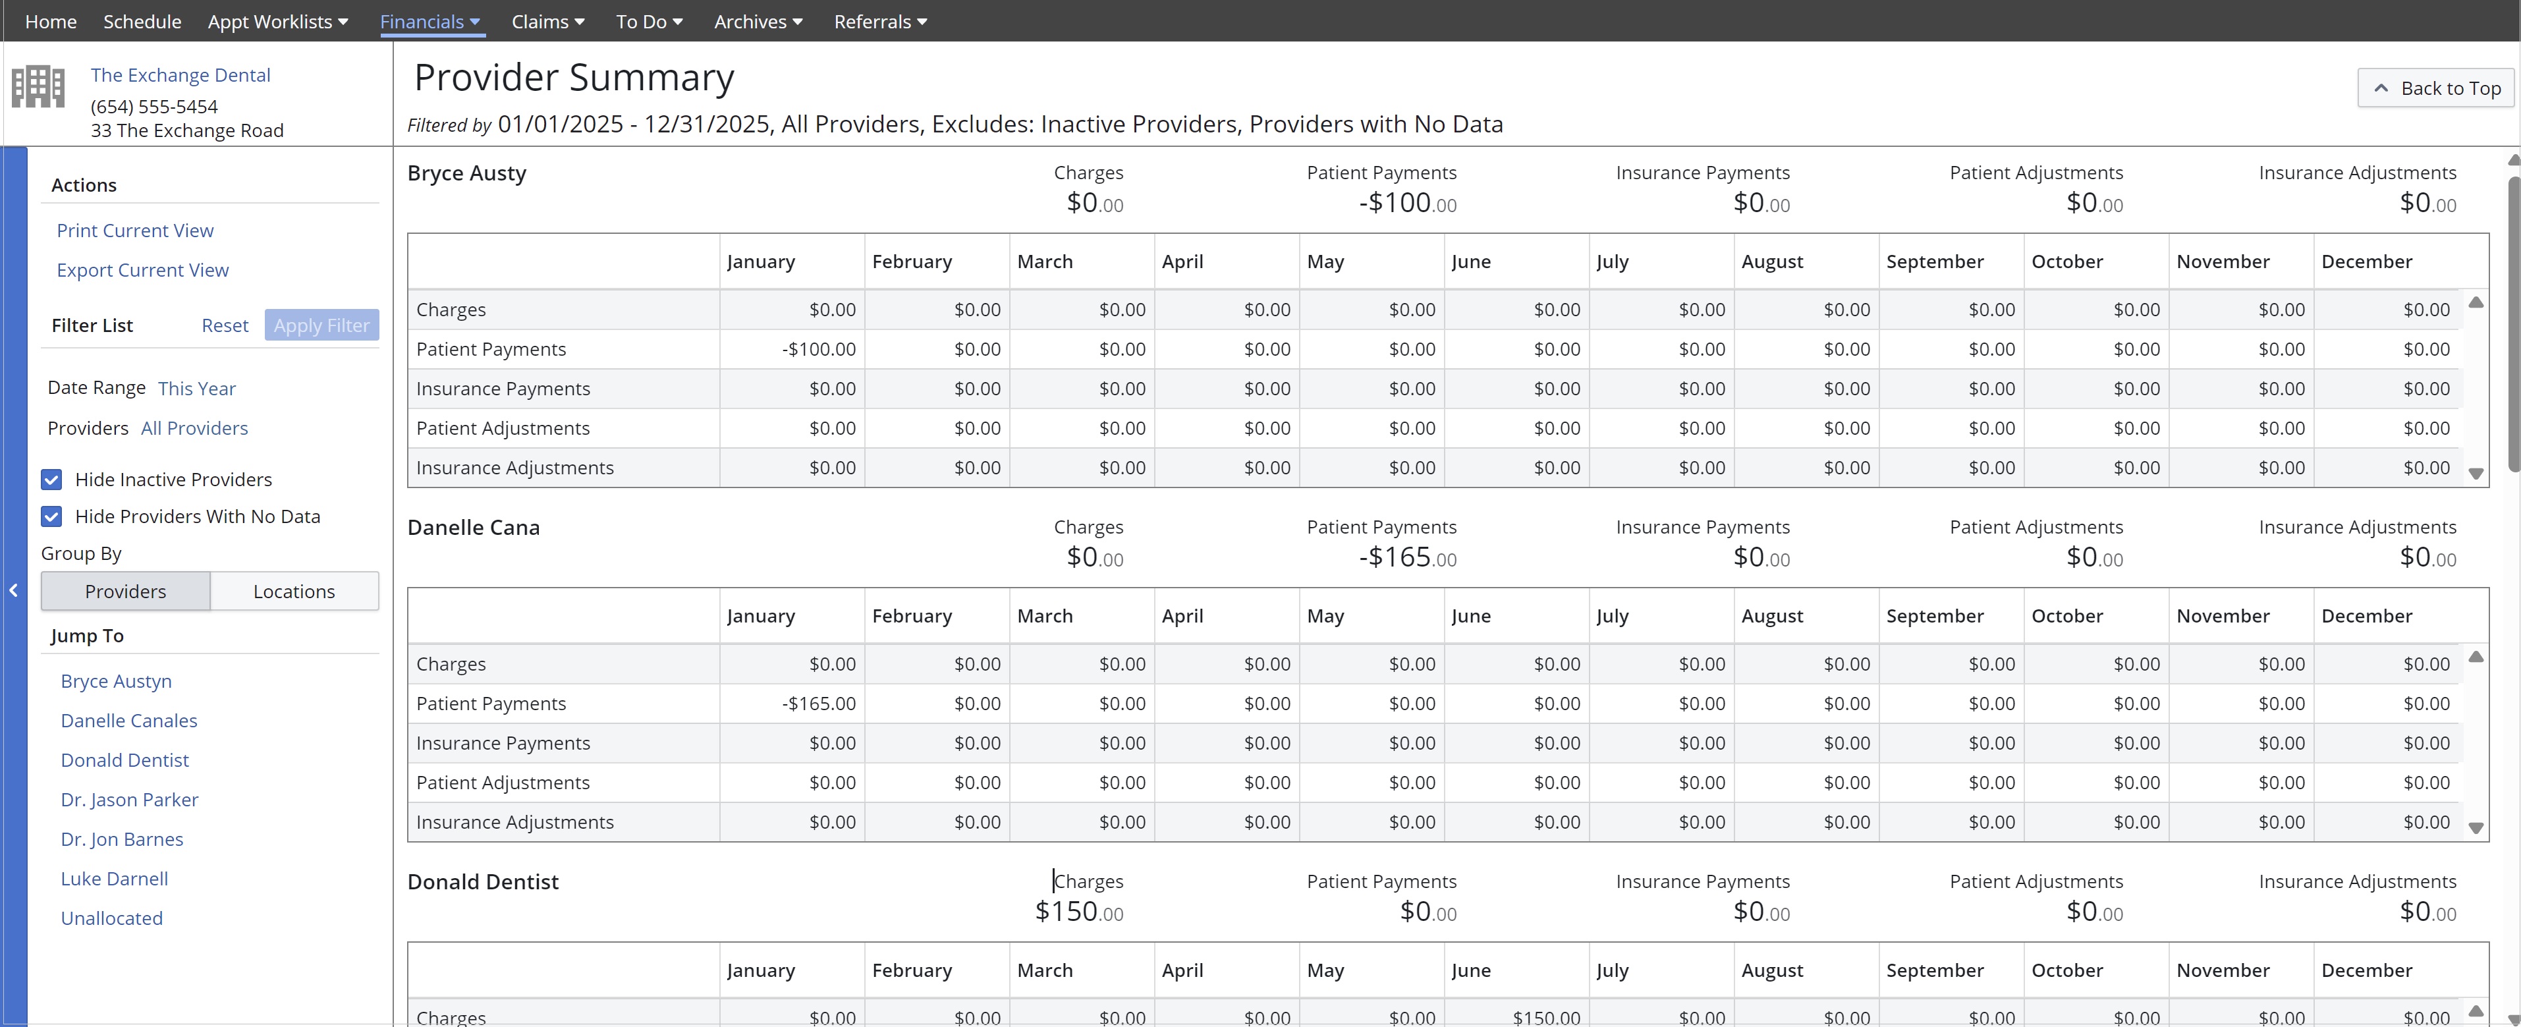Open the Appt Worklists dropdown menu

(x=278, y=22)
